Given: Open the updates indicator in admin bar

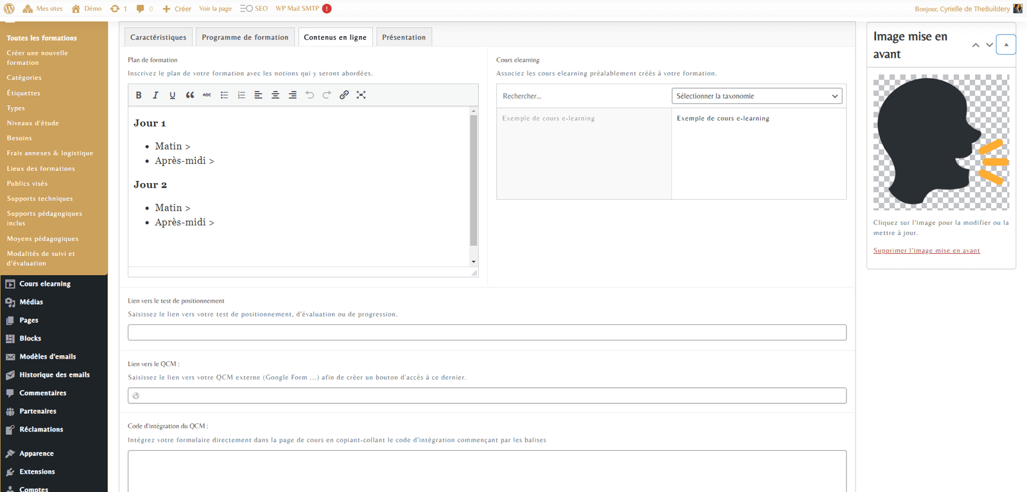Looking at the screenshot, I should [119, 8].
